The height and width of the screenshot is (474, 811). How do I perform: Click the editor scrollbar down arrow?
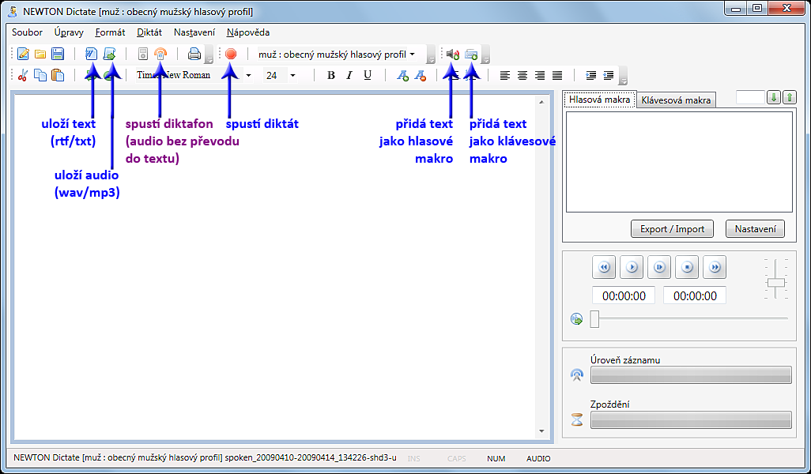click(x=541, y=431)
